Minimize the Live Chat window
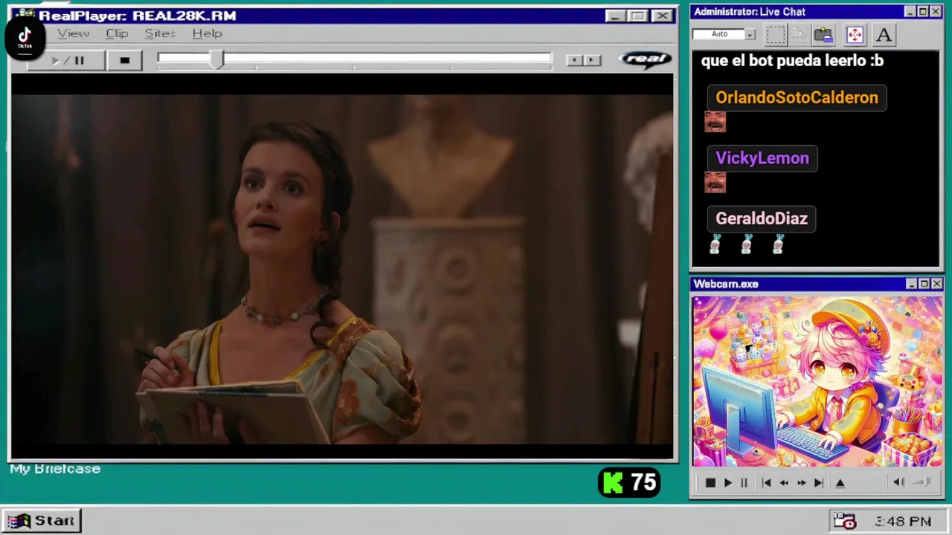The image size is (952, 535). pyautogui.click(x=910, y=12)
